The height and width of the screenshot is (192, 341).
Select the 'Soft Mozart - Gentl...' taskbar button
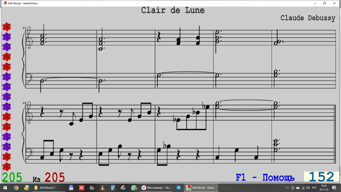201,188
